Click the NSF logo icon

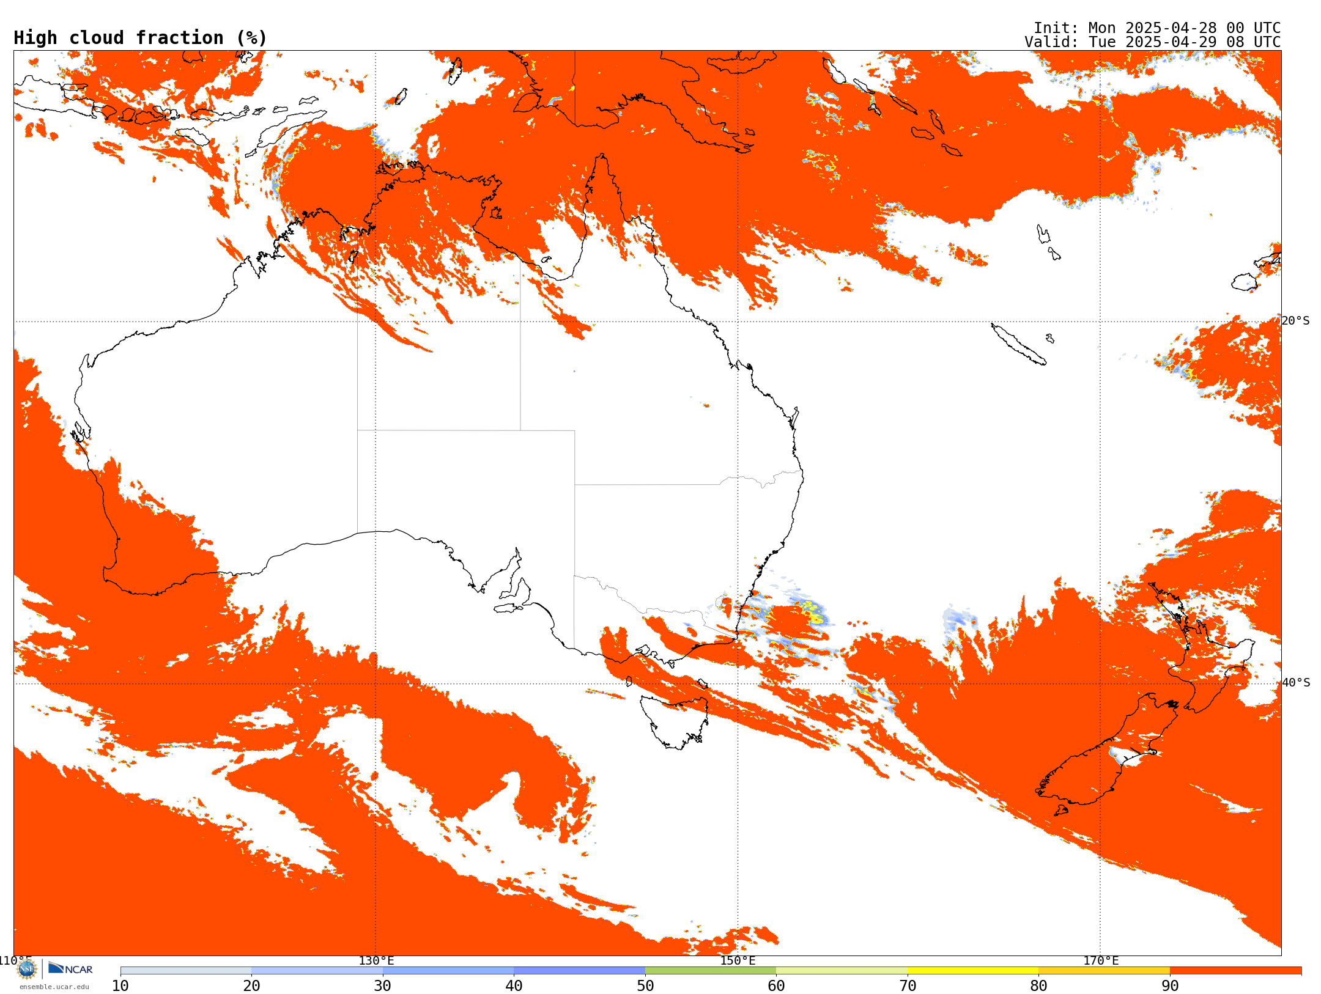tap(27, 969)
